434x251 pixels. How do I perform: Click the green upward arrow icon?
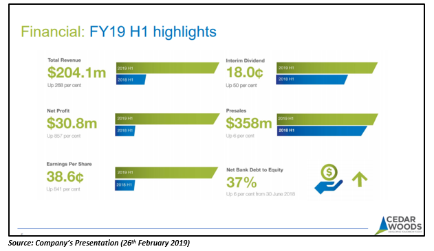360,179
